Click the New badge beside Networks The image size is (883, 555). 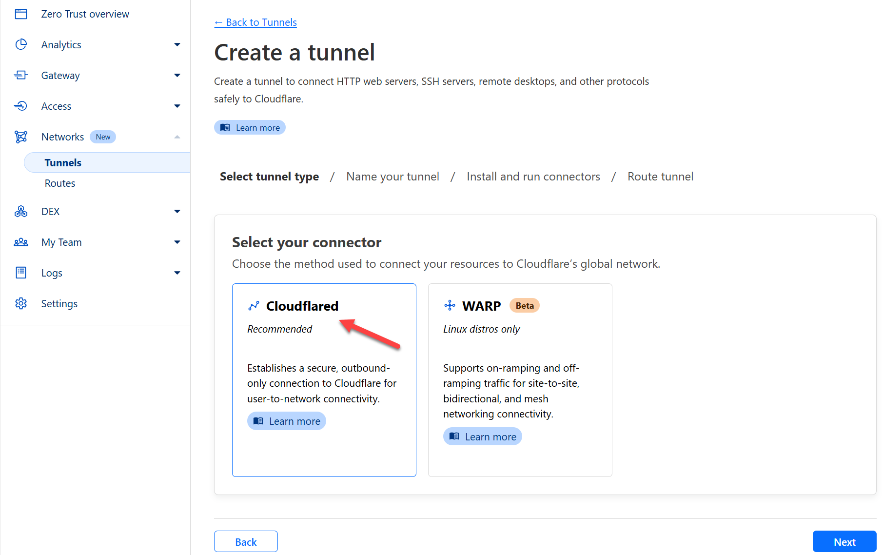[x=103, y=137]
